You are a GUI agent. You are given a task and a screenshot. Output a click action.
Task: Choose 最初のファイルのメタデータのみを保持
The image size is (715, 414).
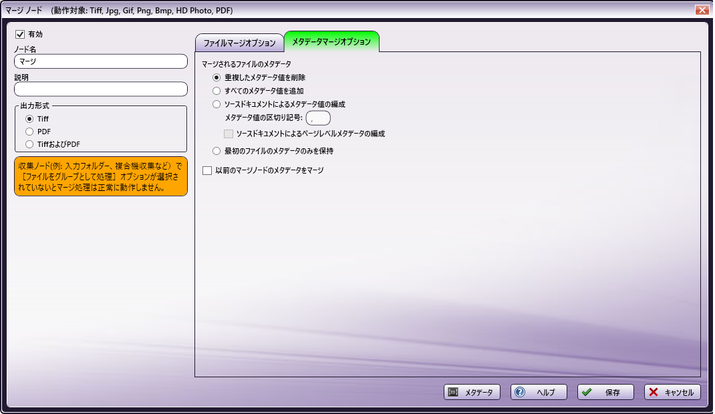(215, 150)
